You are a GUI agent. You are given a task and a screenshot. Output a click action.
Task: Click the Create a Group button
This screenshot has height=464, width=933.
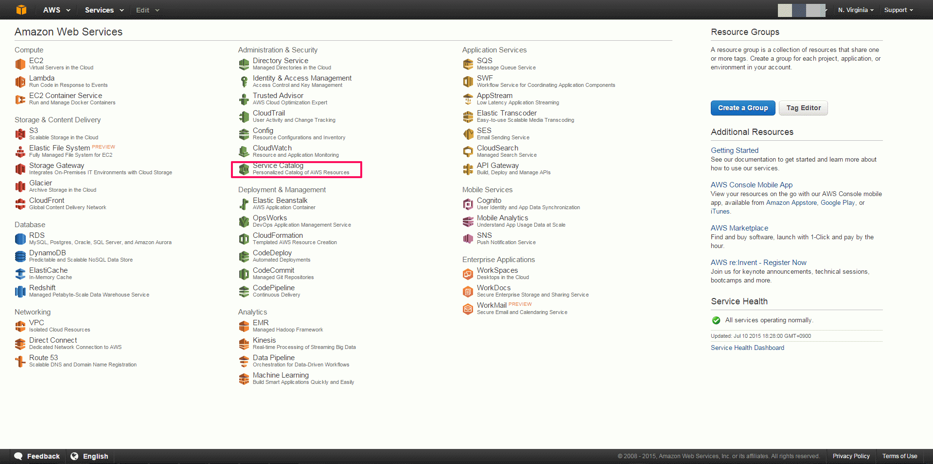[x=743, y=108]
